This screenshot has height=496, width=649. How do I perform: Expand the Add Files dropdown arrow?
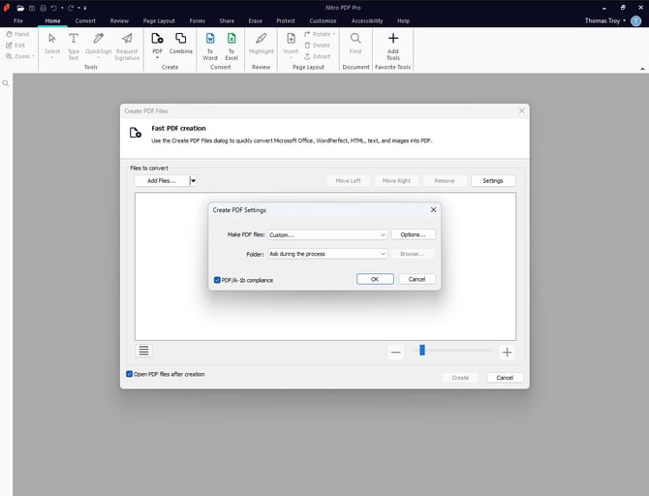tap(194, 180)
